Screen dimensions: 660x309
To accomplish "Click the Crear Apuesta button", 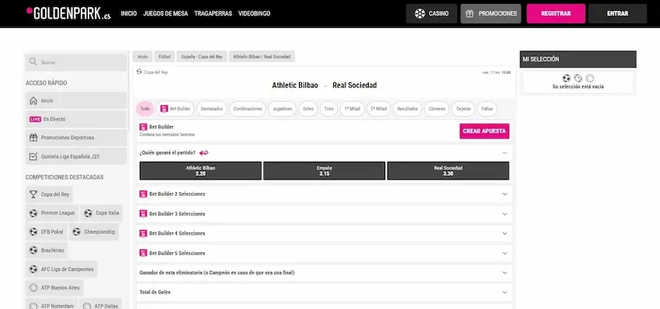I will point(485,131).
